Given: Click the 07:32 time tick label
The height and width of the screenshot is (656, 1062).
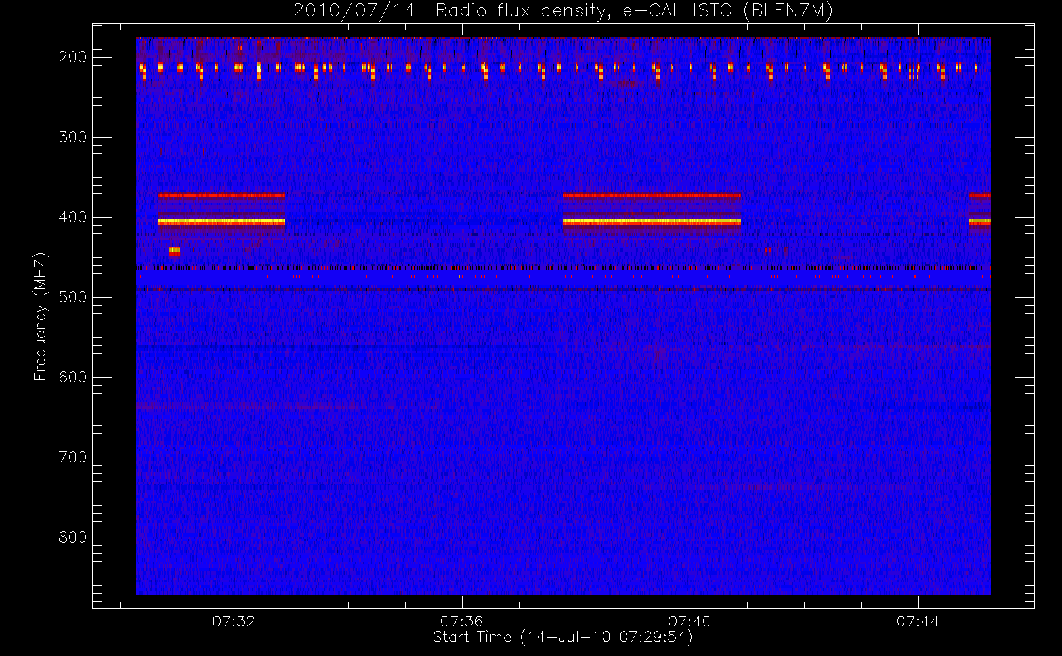Looking at the screenshot, I should click(x=234, y=621).
